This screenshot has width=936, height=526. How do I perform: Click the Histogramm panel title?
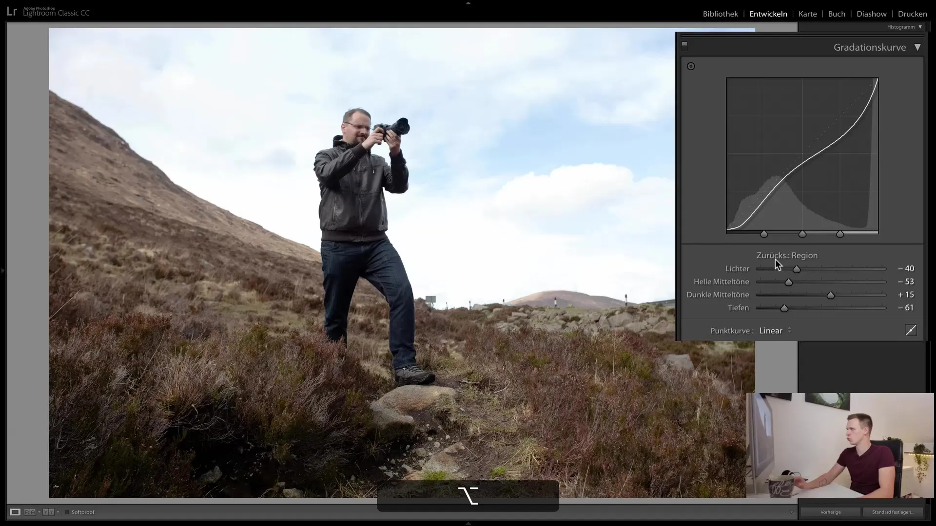pos(900,27)
